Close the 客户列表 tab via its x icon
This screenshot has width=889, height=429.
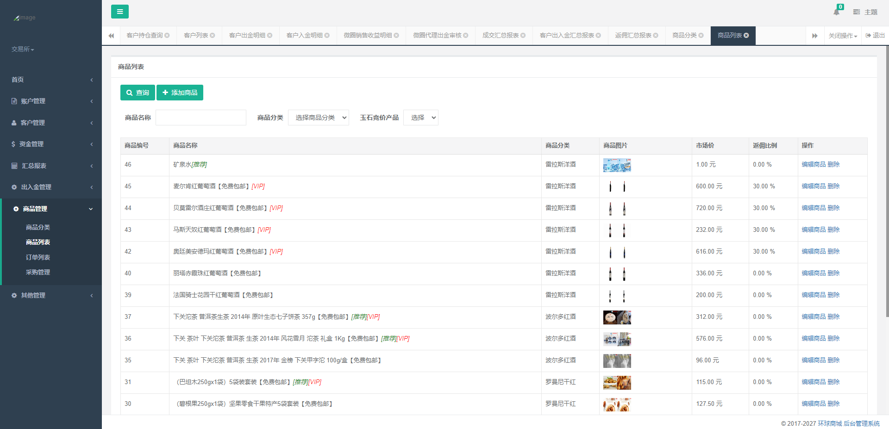tap(213, 35)
